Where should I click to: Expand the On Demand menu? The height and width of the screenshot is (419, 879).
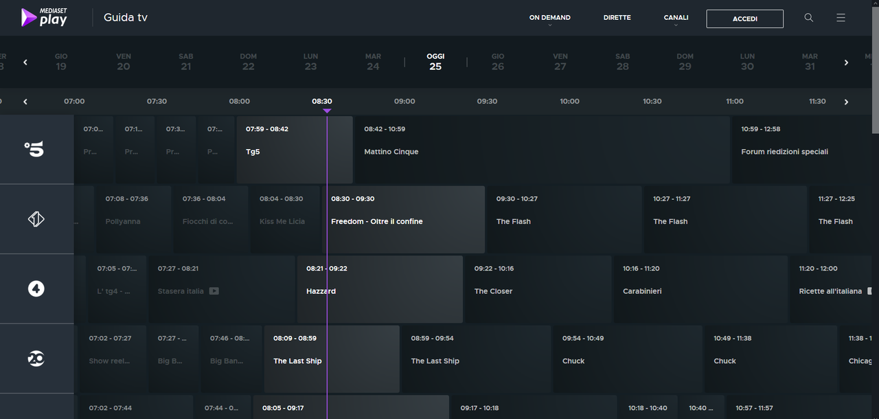[549, 19]
